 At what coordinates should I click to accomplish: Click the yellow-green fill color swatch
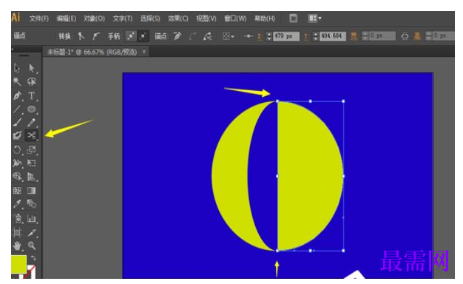pyautogui.click(x=18, y=264)
